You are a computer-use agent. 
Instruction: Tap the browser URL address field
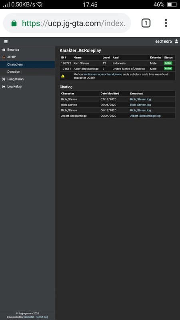[x=67, y=23]
